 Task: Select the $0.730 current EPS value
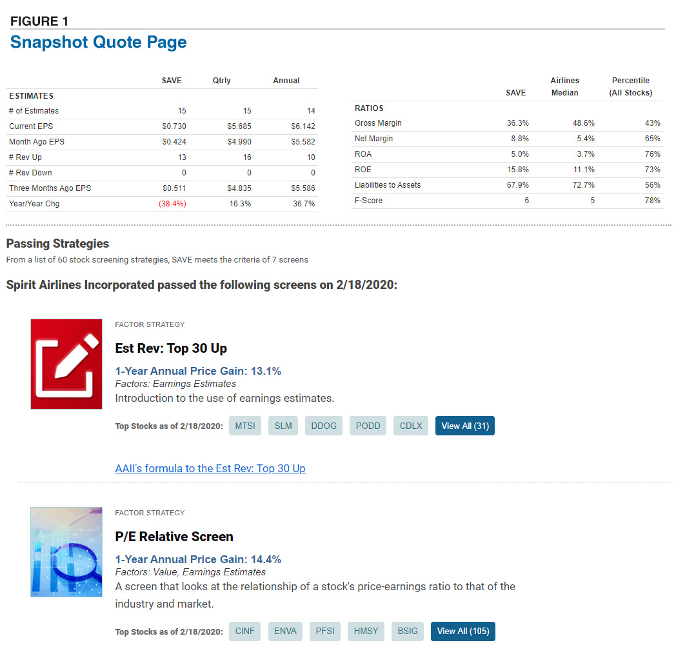pos(174,126)
